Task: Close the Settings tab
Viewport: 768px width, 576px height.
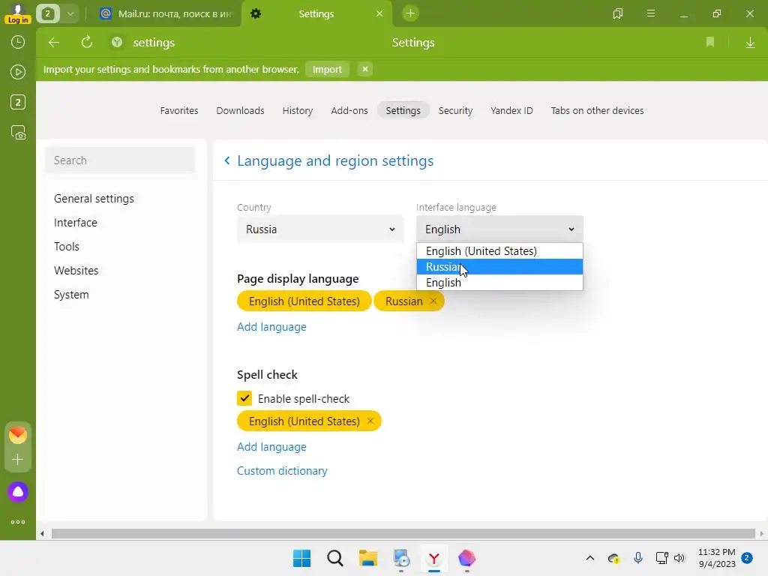Action: tap(379, 13)
